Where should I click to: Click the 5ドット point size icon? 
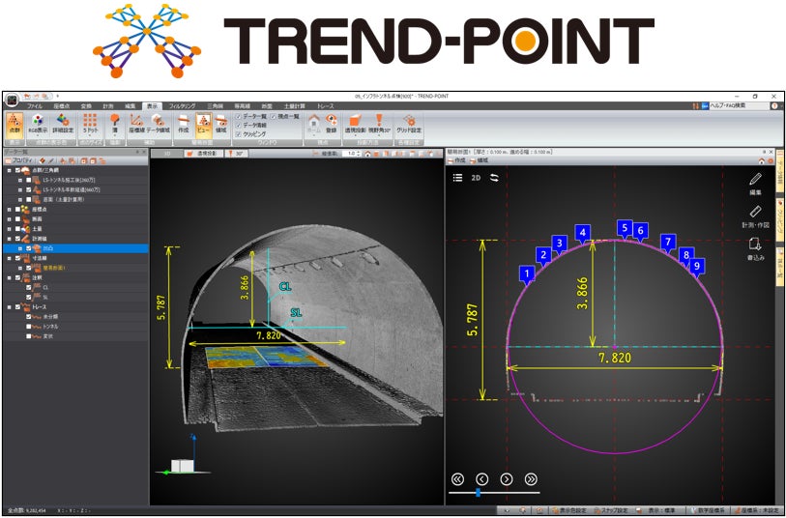coord(90,124)
